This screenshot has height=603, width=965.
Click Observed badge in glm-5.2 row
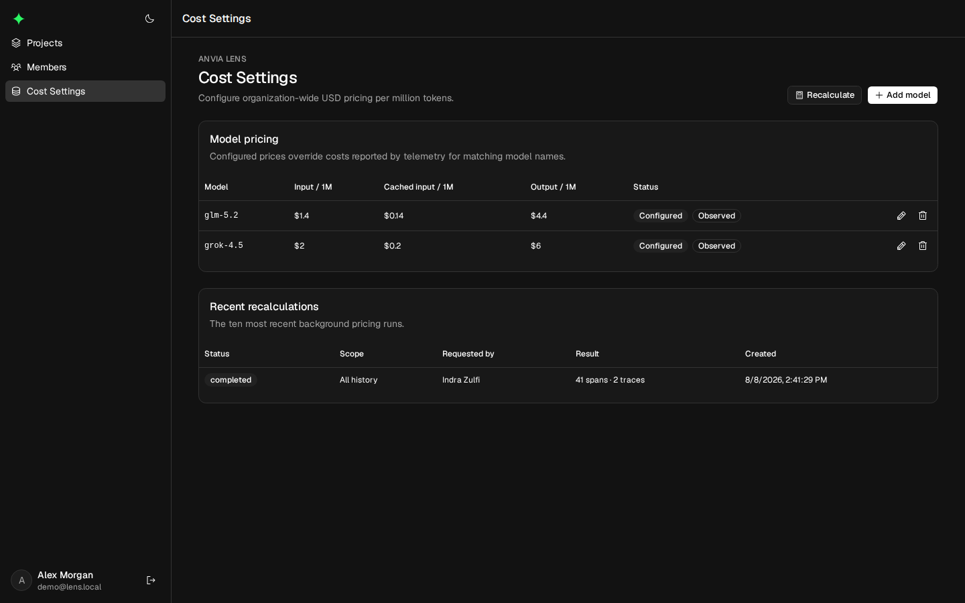click(716, 216)
